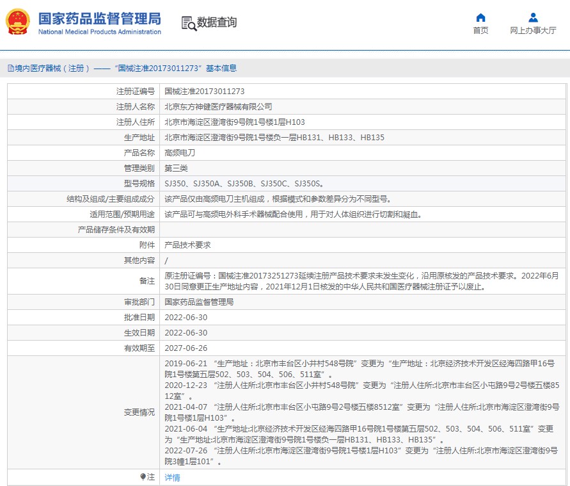Click the document icon before 境内医疗器械
This screenshot has width=570, height=486.
[11, 69]
